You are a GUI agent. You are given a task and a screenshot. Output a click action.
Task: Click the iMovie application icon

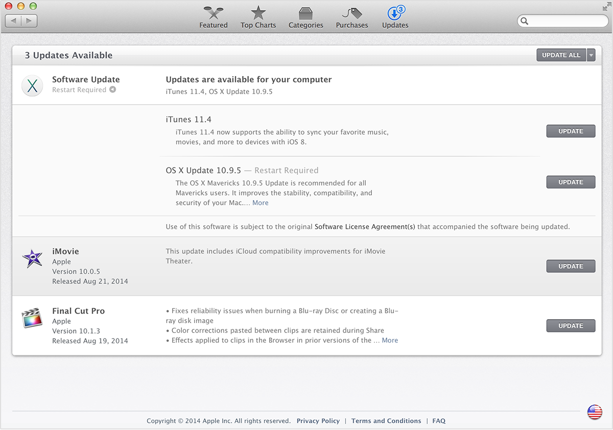32,258
